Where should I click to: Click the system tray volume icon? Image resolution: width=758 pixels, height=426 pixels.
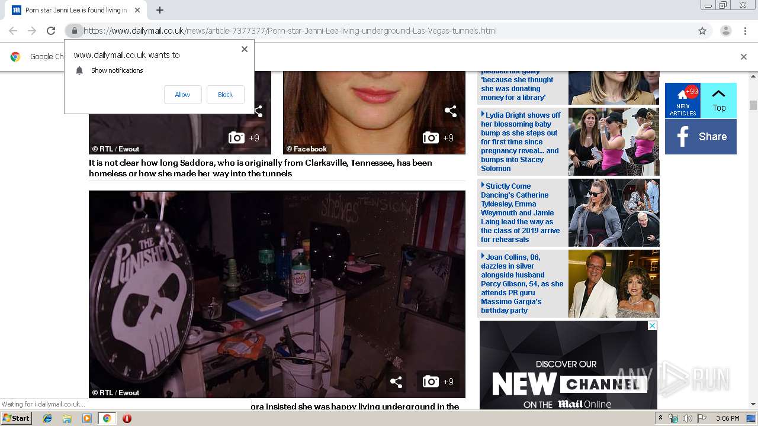(x=688, y=418)
